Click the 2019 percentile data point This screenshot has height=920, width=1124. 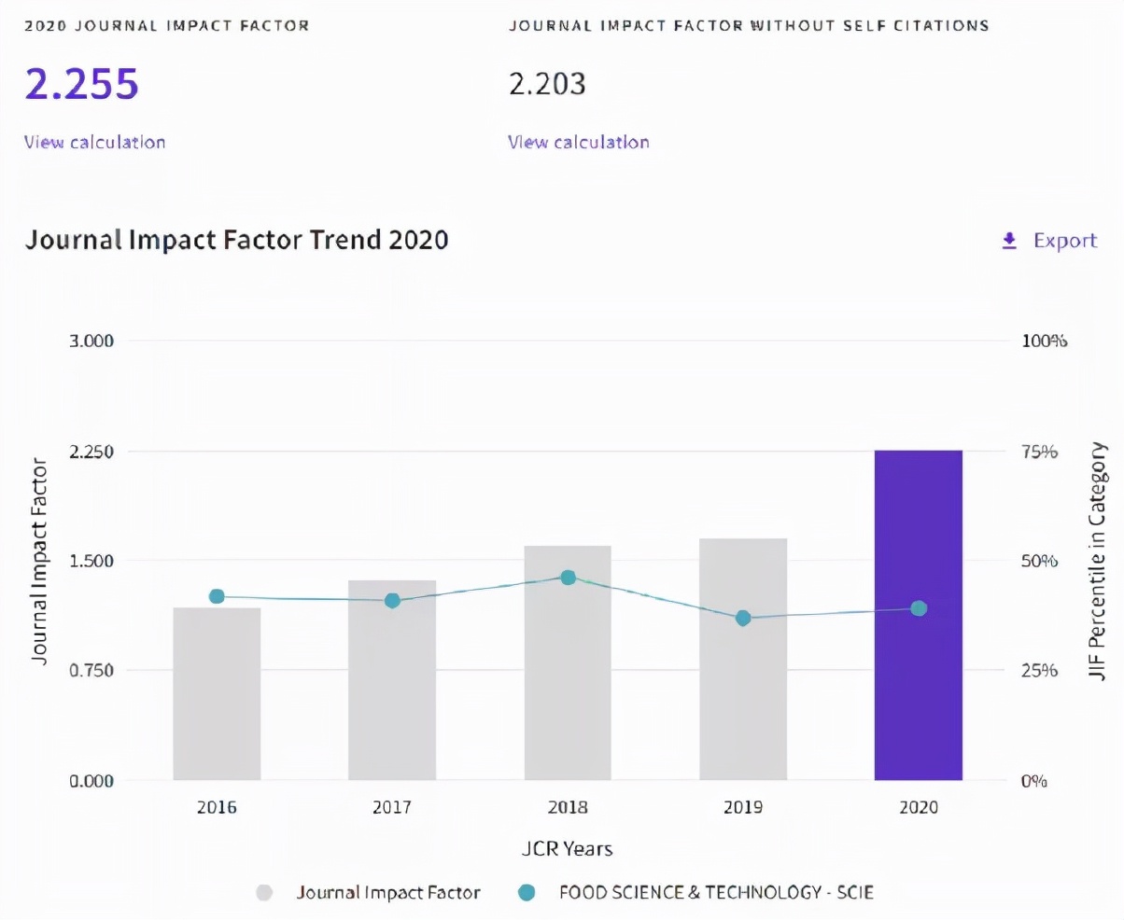click(743, 618)
